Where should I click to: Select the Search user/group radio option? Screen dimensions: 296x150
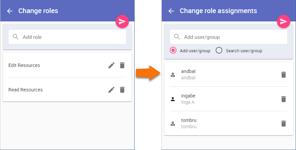219,51
